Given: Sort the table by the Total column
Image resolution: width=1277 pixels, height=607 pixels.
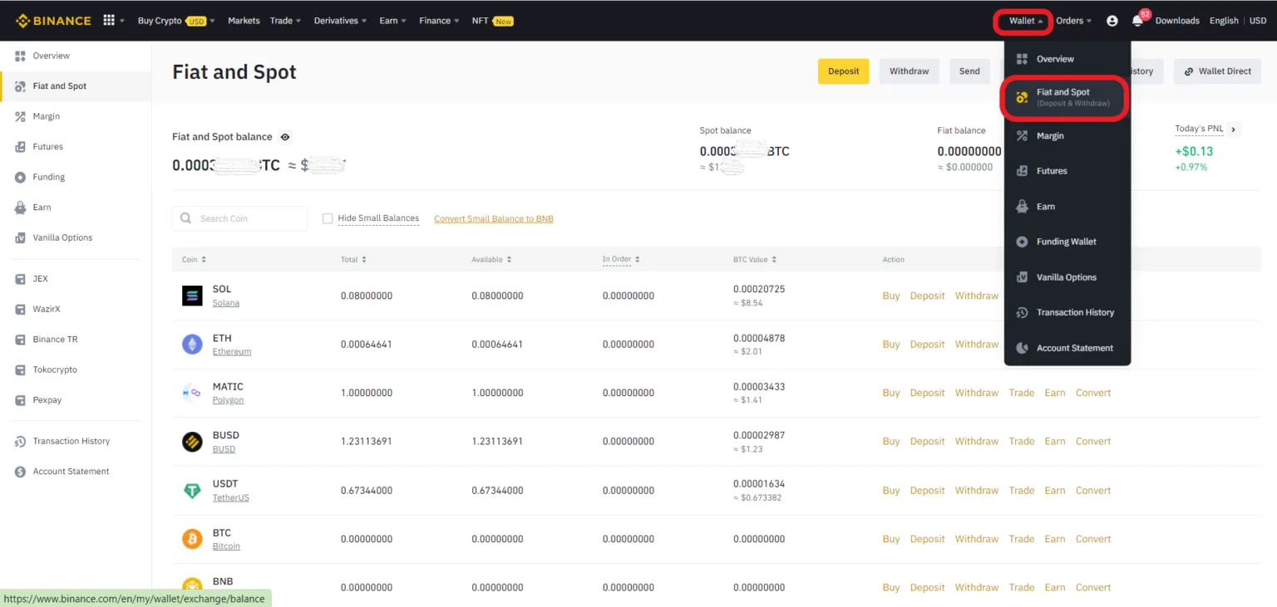Looking at the screenshot, I should (x=353, y=260).
